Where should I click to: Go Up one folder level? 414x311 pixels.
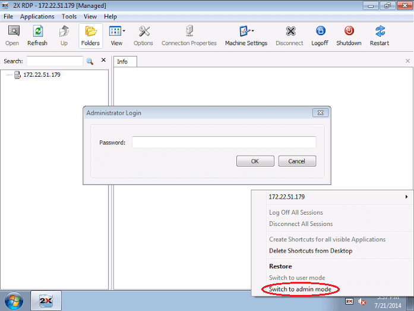click(64, 36)
